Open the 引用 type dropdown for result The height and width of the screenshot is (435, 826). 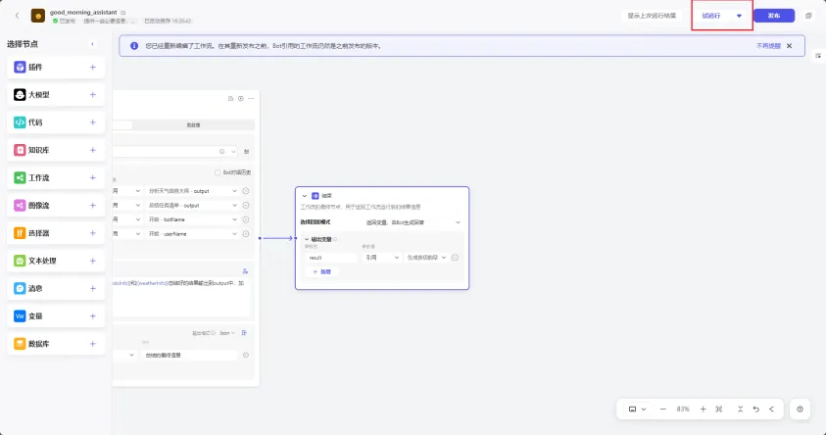[x=382, y=258]
